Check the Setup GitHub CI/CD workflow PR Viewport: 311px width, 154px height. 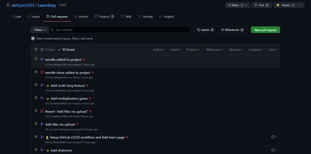[36, 137]
